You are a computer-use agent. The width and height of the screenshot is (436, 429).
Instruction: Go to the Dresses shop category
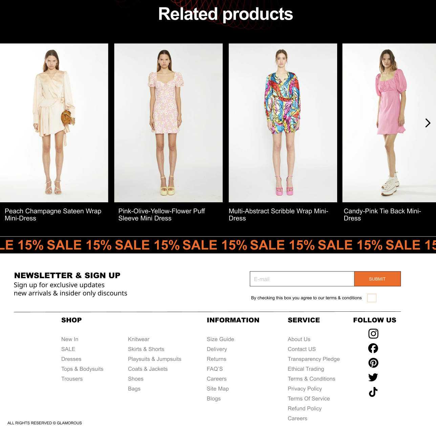(x=71, y=359)
